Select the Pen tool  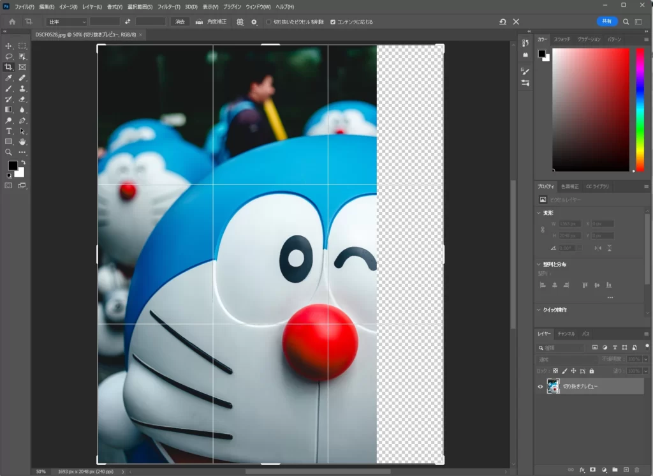pos(22,121)
